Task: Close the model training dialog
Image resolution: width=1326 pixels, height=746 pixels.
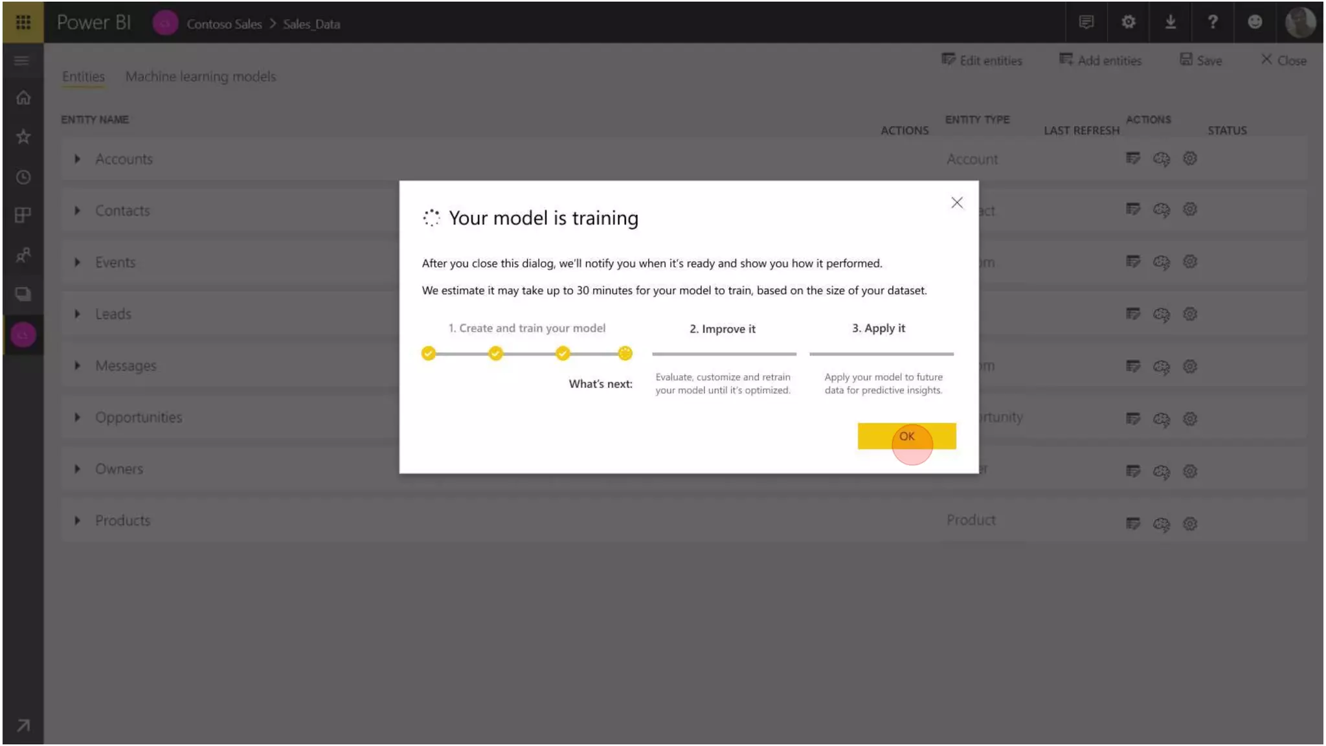Action: (x=956, y=203)
